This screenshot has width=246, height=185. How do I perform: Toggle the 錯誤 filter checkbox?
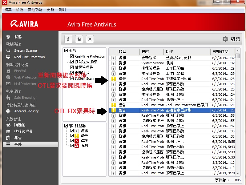72,141
